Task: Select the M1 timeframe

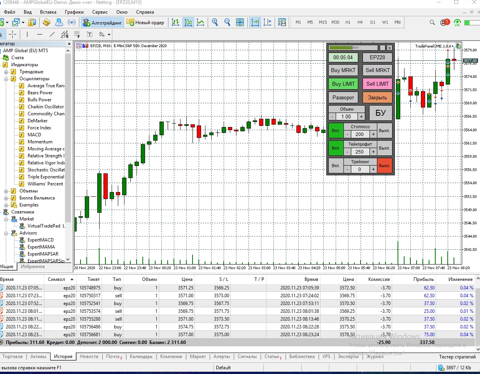Action: tap(298, 22)
